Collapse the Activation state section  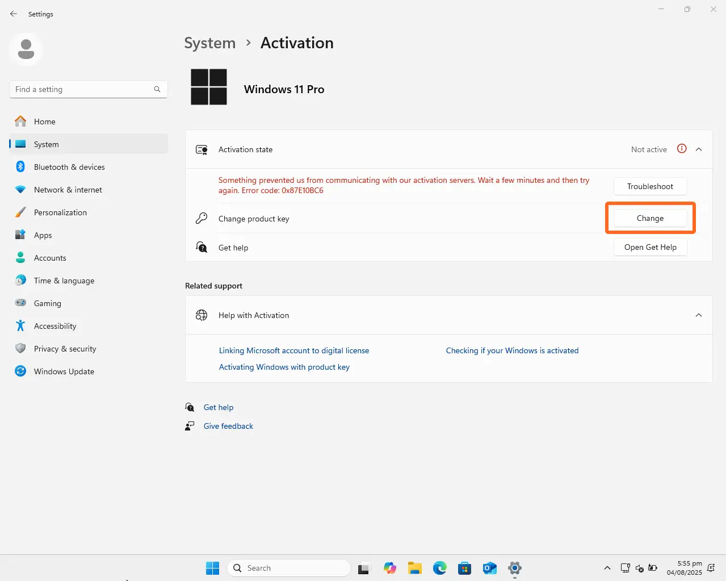click(x=699, y=149)
